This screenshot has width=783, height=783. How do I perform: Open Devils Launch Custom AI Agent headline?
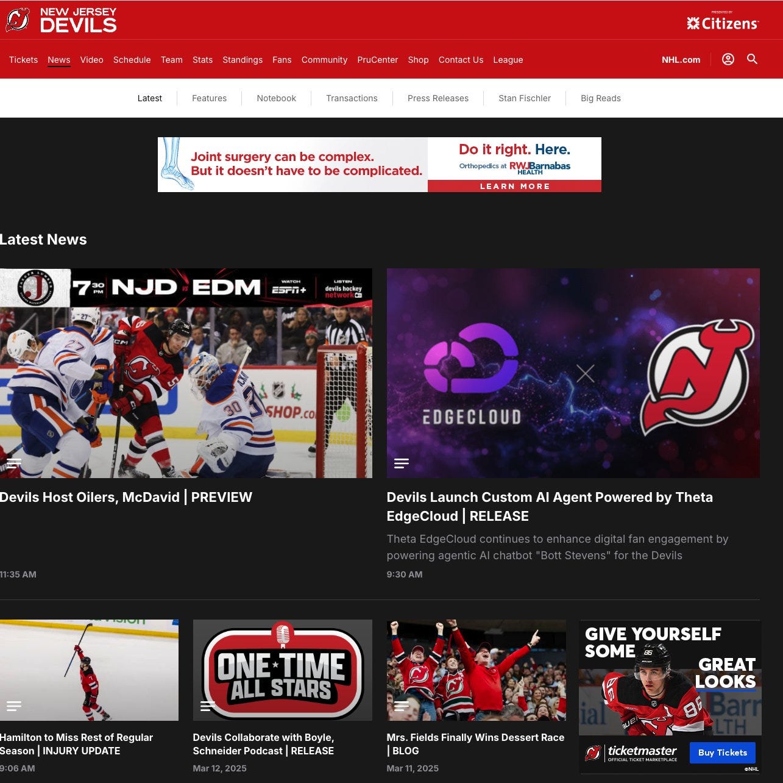(x=550, y=507)
